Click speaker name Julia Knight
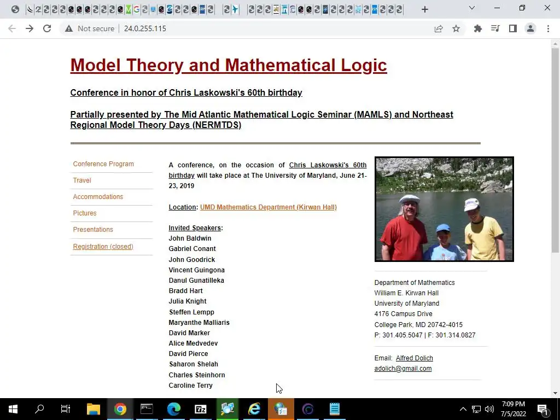 [188, 301]
